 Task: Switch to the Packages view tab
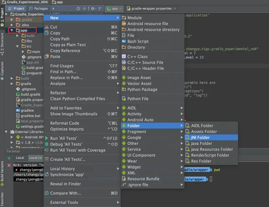38,8
